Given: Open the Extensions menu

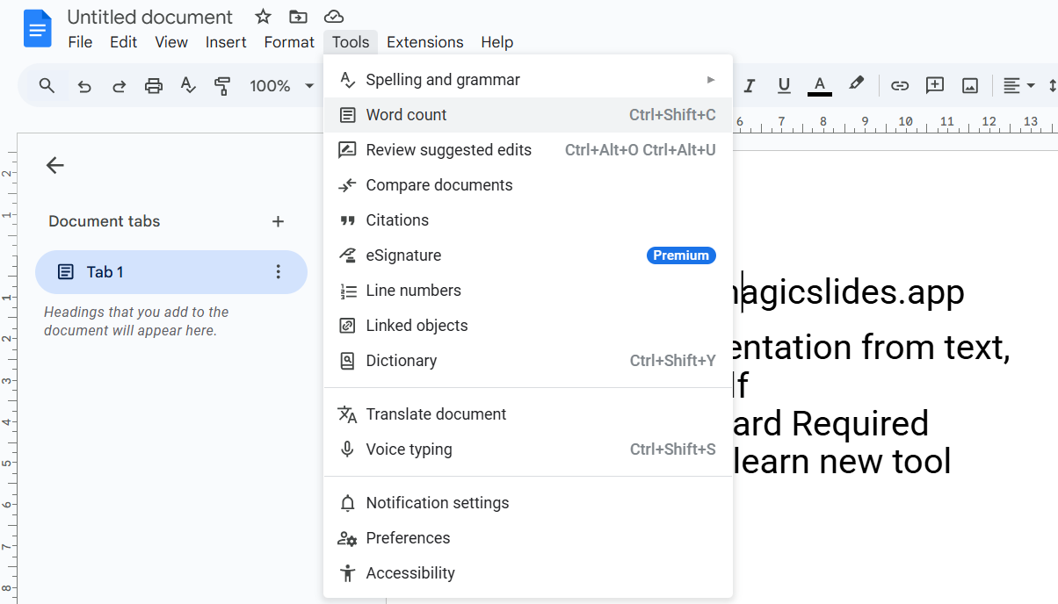Looking at the screenshot, I should pyautogui.click(x=424, y=42).
